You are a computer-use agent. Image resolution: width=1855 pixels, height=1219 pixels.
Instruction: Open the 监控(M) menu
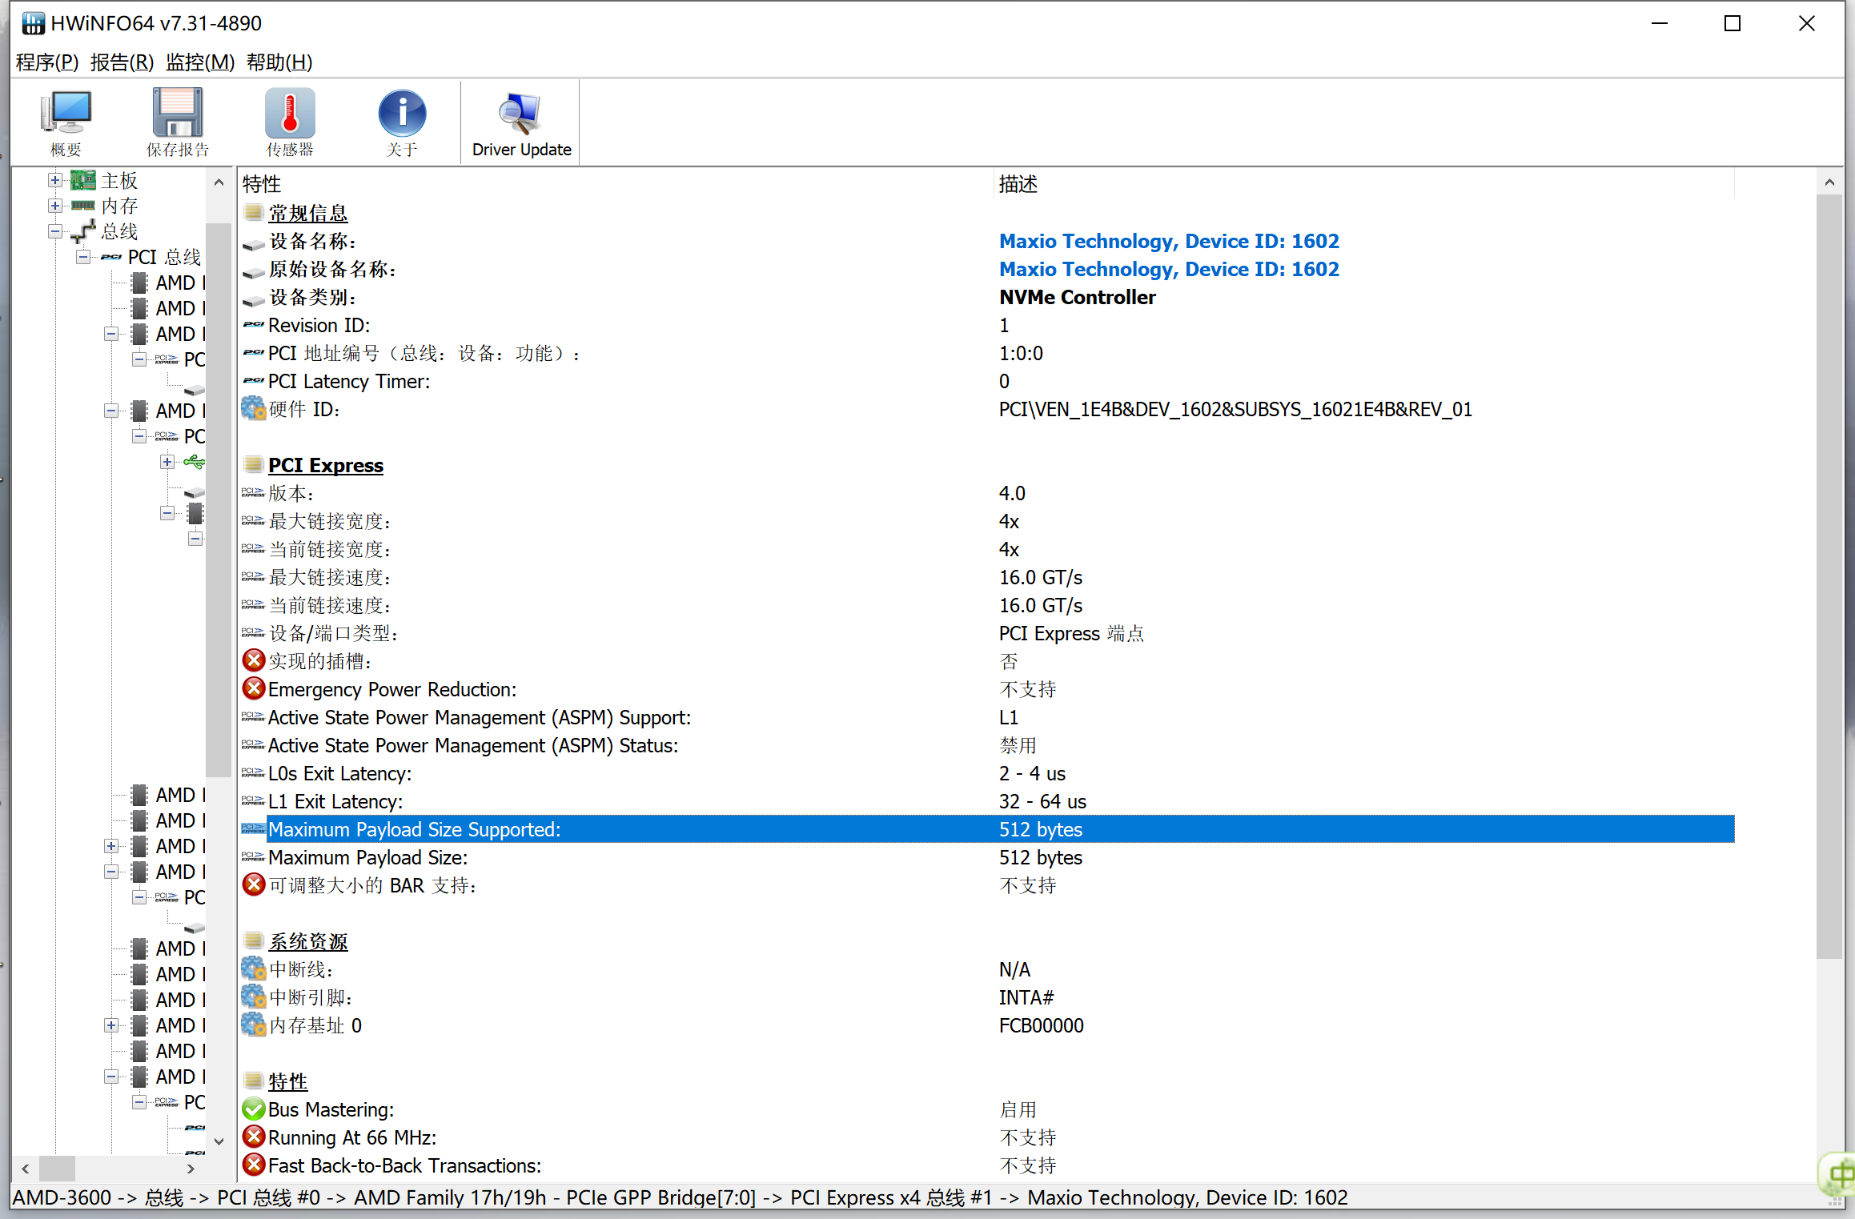click(x=199, y=62)
